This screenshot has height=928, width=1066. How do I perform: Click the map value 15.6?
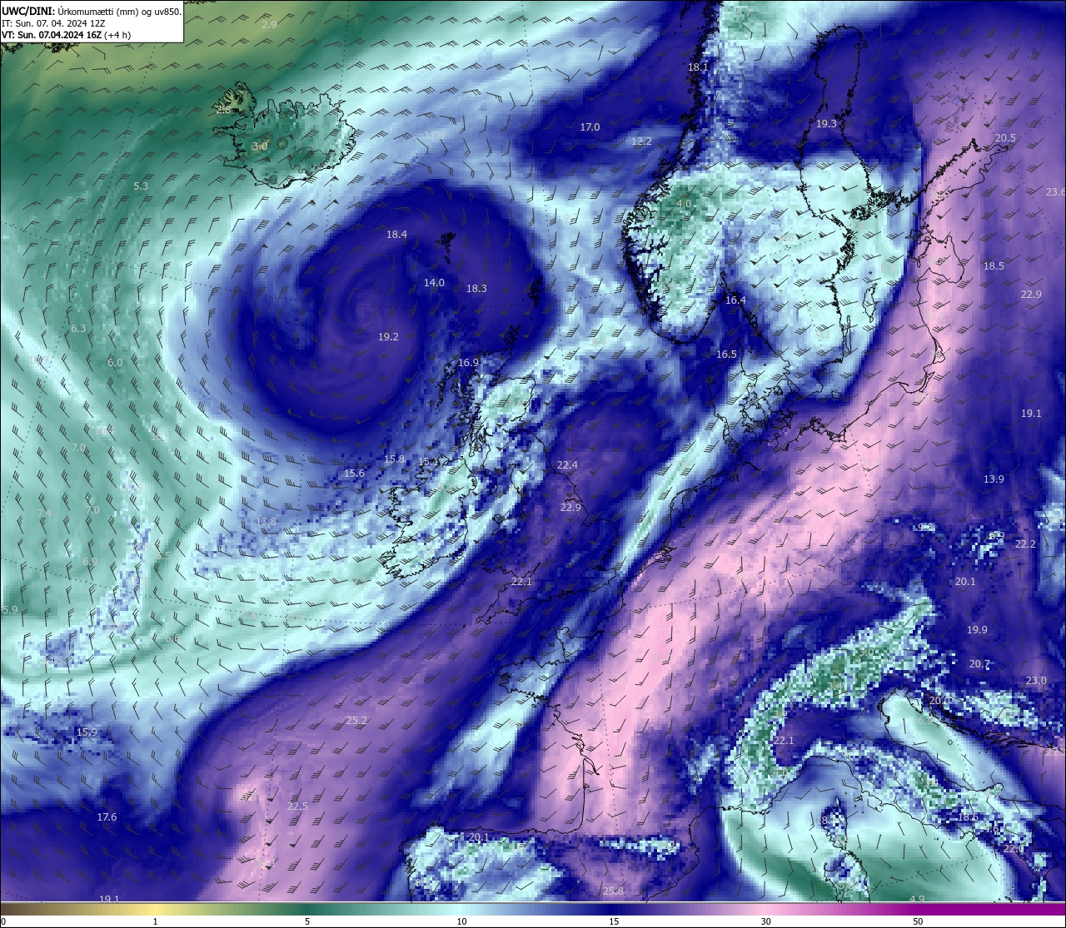[x=354, y=474]
